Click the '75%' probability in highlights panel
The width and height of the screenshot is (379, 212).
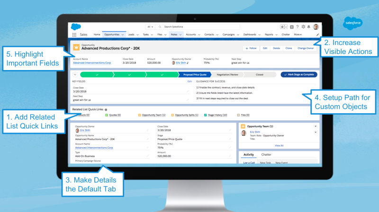207,63
